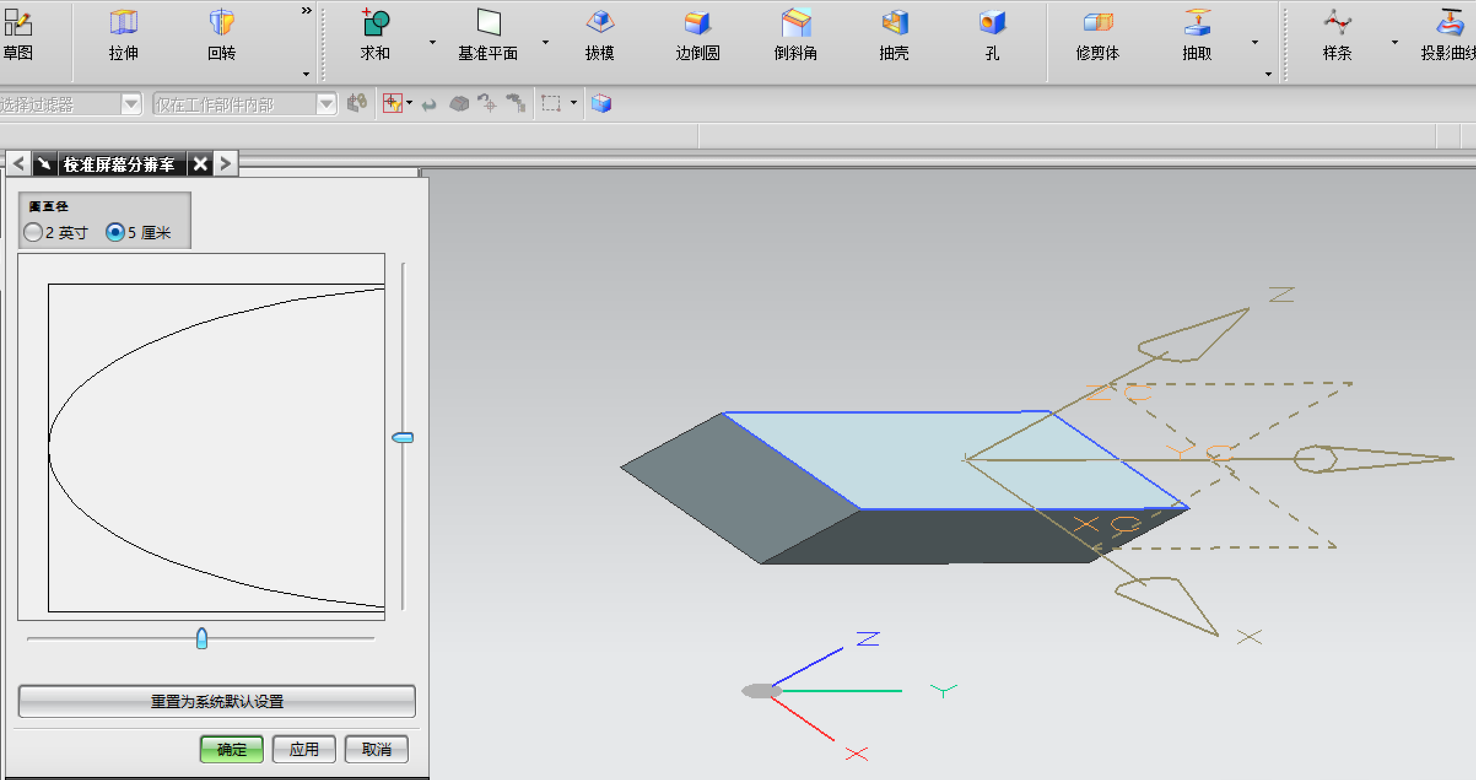The image size is (1476, 780).
Task: Select the 修剪体 trim body tool
Action: pos(1098,34)
